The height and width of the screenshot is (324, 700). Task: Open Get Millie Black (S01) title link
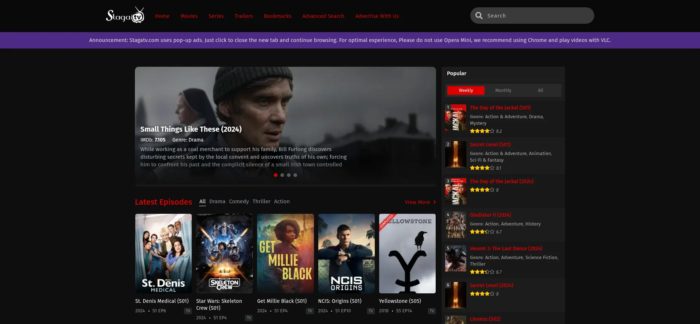tap(282, 301)
